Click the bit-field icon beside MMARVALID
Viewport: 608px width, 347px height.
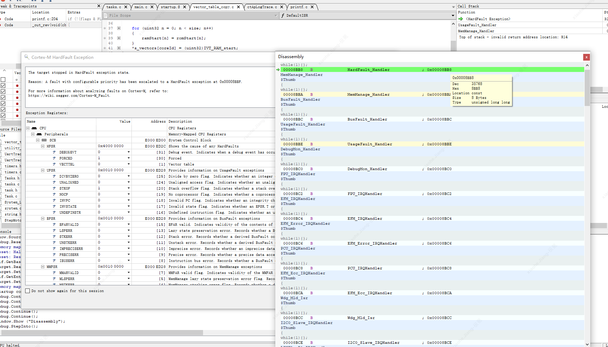pos(54,273)
